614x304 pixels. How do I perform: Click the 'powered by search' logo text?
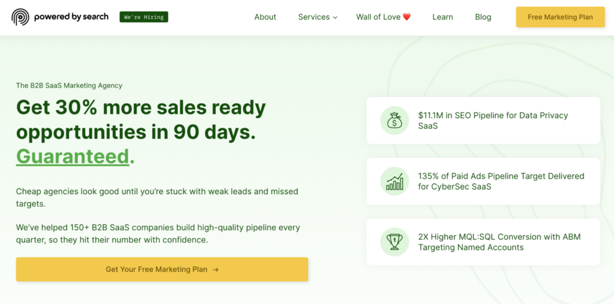pyautogui.click(x=71, y=17)
